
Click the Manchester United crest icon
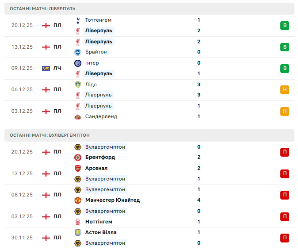coord(77,200)
